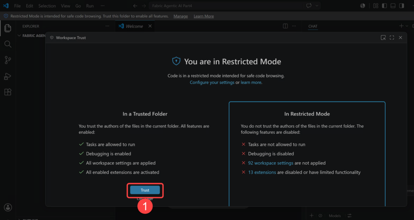Open the Run menu
The image size is (414, 220).
point(90,6)
